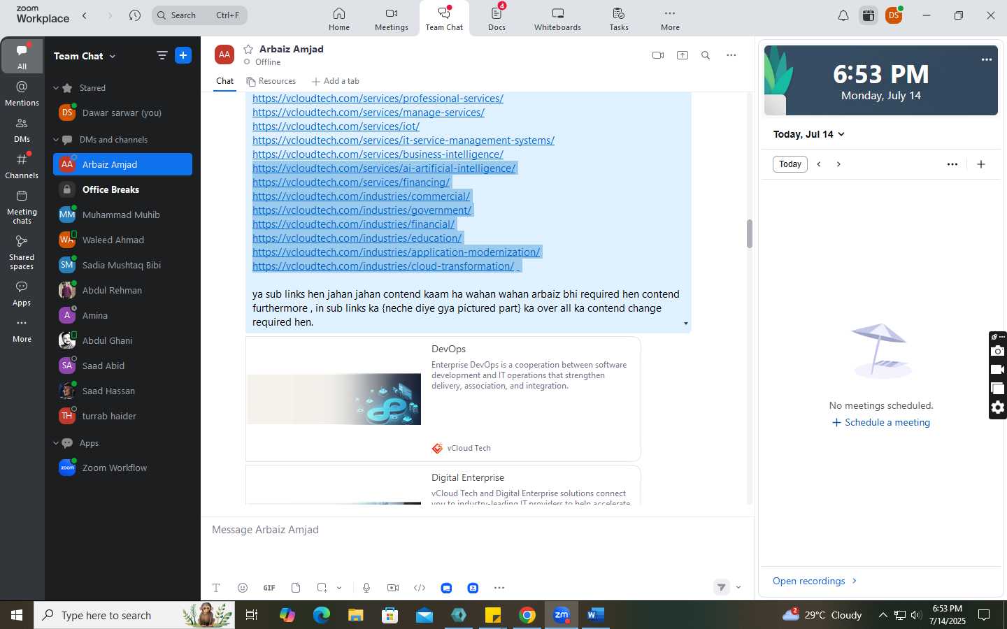Open the Home tab in Zoom Workplace

[339, 19]
